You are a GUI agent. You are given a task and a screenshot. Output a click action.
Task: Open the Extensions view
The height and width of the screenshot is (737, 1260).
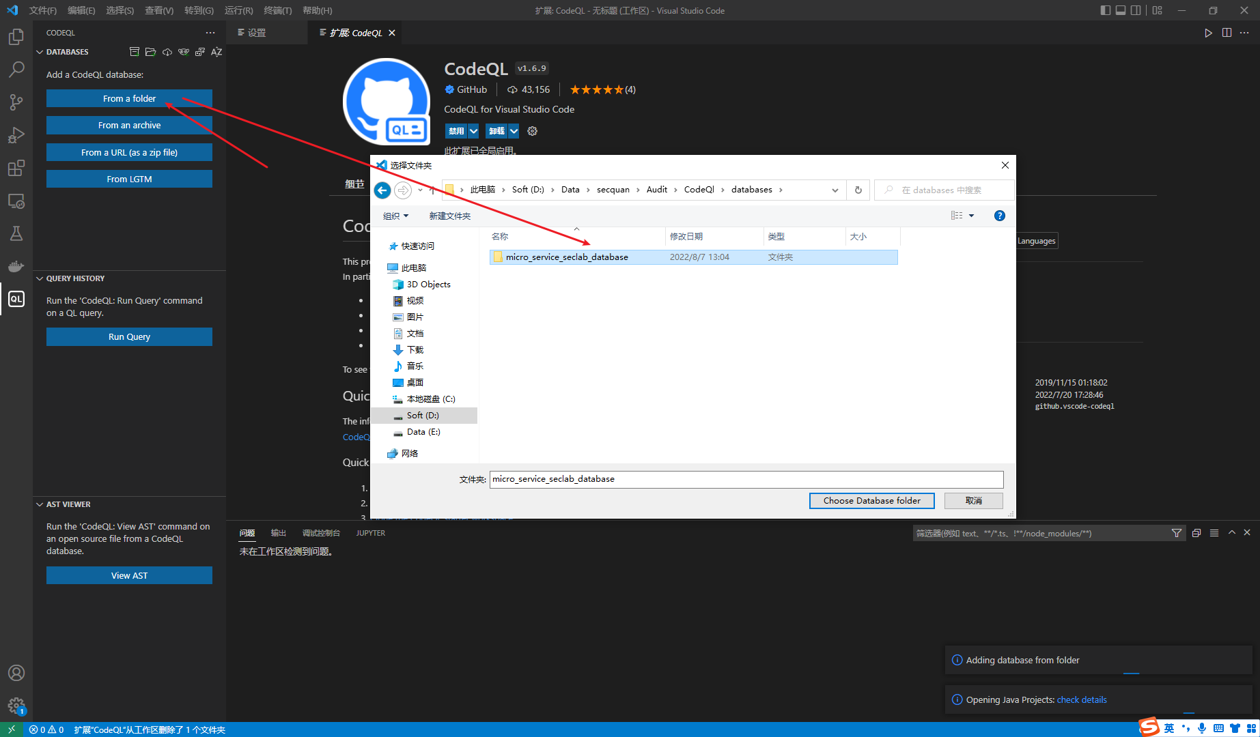tap(16, 168)
